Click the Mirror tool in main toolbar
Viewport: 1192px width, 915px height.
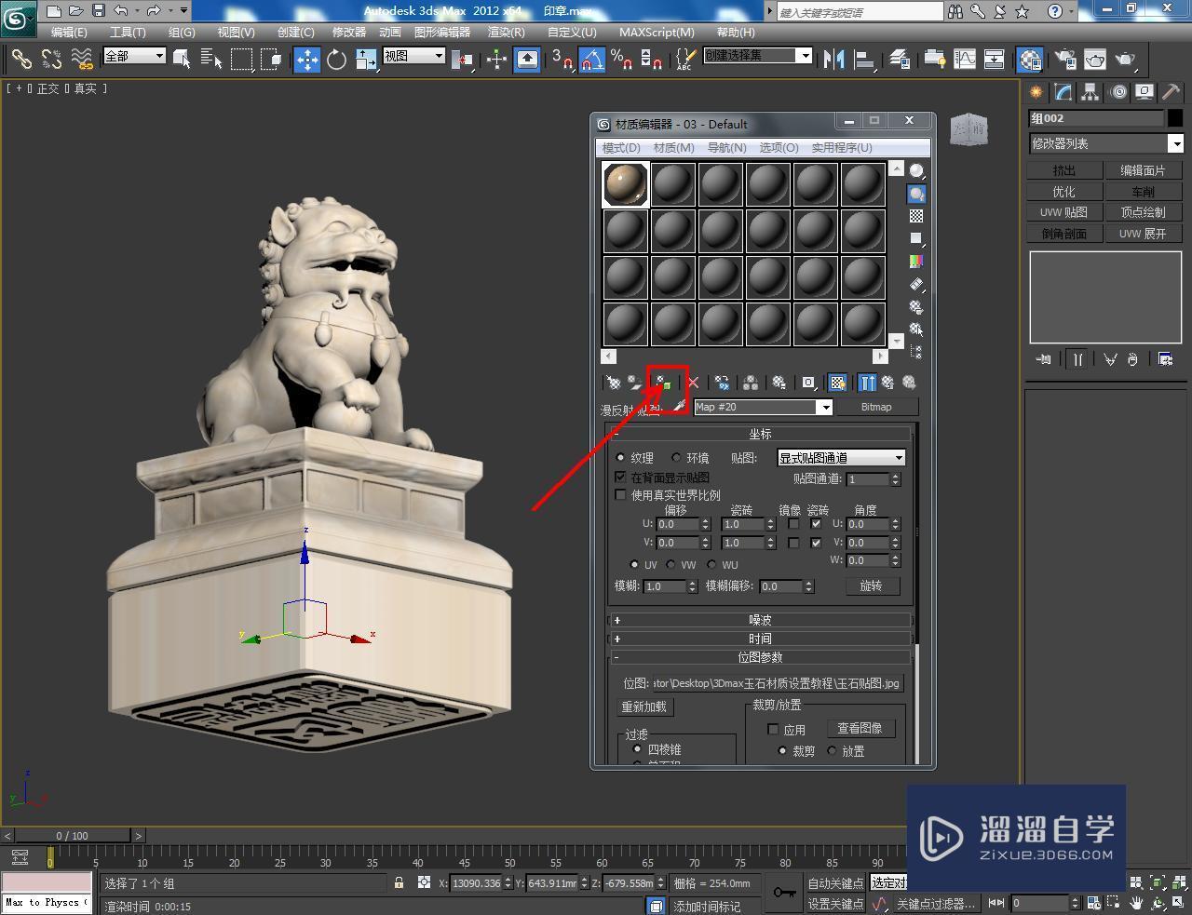[x=833, y=60]
